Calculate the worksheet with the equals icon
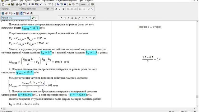 (x=65, y=4)
